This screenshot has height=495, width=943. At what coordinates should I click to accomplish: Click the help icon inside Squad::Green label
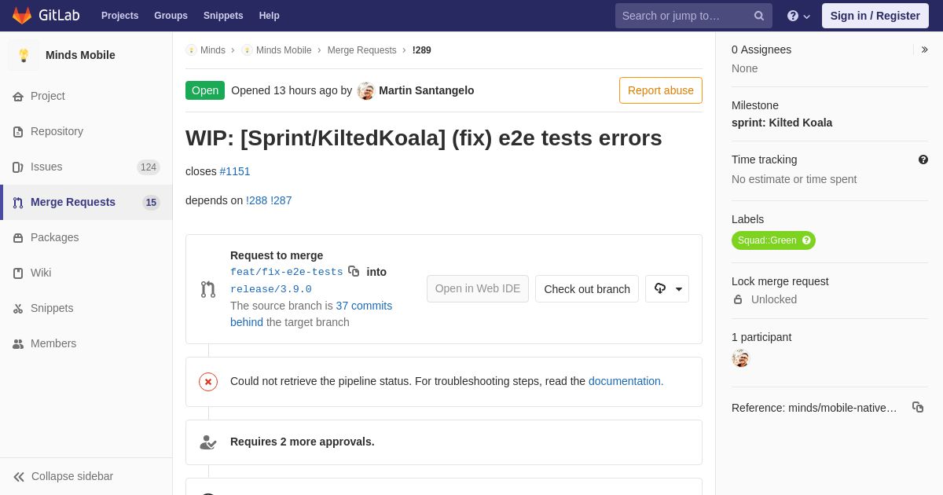pyautogui.click(x=806, y=240)
